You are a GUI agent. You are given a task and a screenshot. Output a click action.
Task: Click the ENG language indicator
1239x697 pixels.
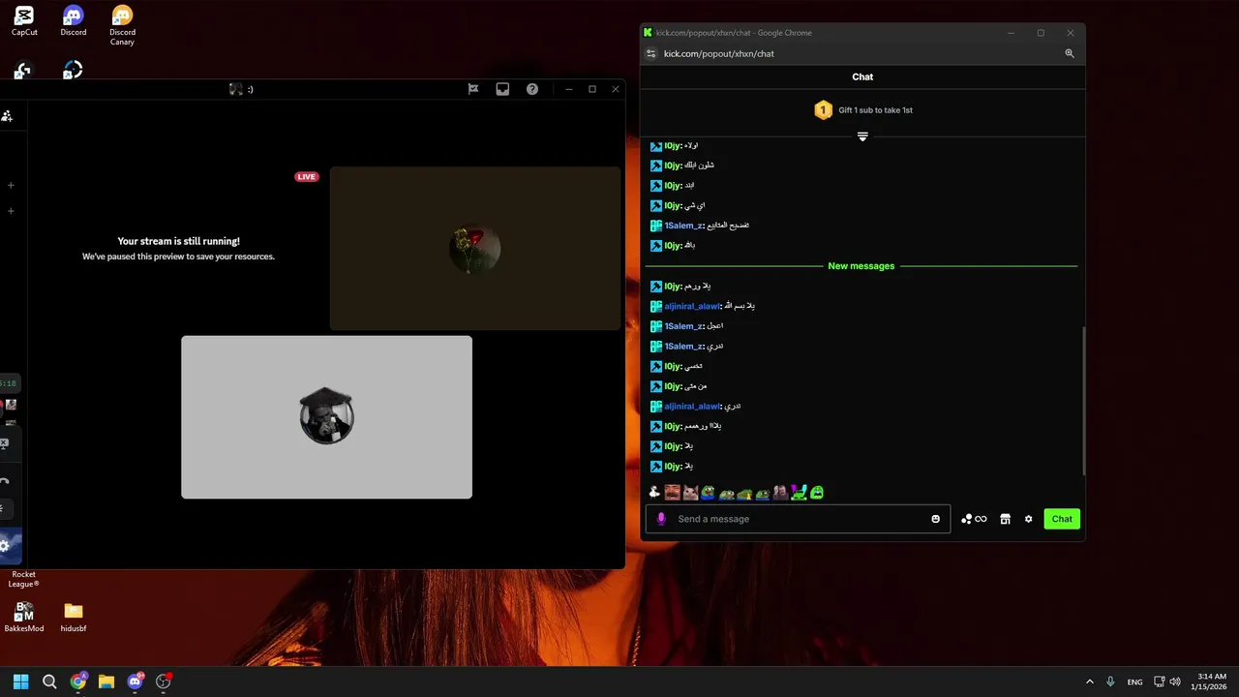click(x=1134, y=682)
